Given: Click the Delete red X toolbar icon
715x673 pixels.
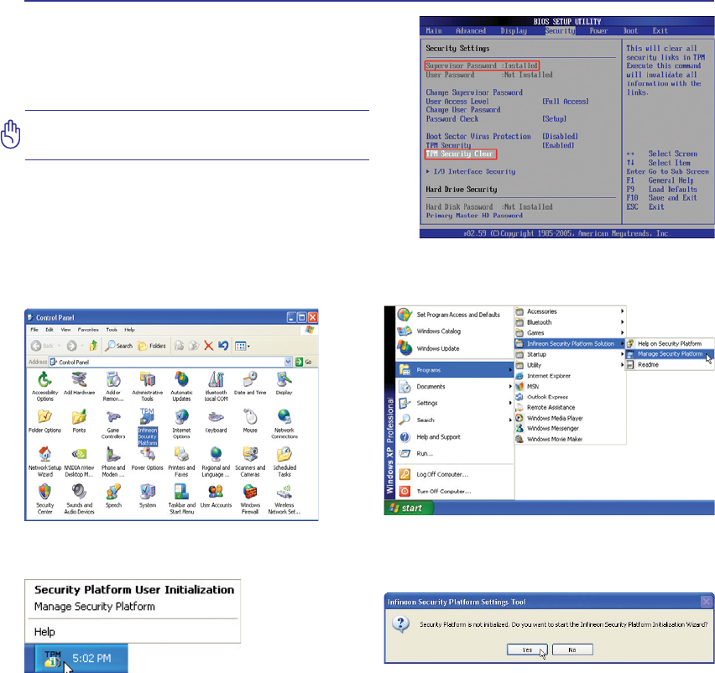Looking at the screenshot, I should (x=208, y=346).
